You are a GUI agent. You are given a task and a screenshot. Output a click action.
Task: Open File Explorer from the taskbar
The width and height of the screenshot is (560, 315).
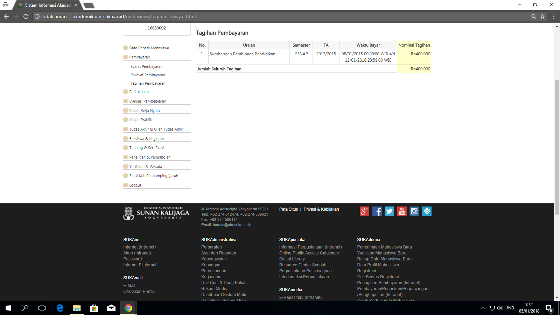[77, 308]
